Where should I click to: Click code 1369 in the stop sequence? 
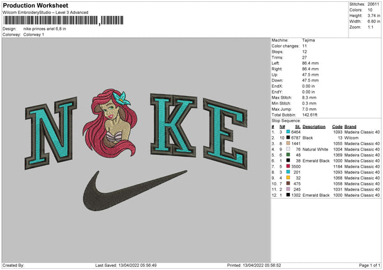tap(338, 155)
